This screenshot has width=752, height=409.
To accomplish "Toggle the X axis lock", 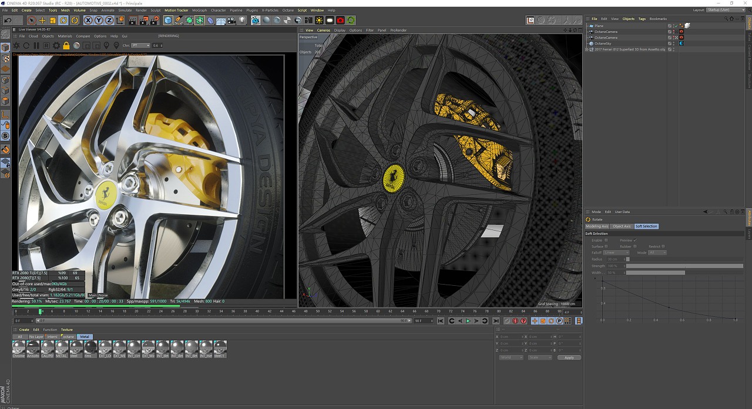I will coord(88,21).
